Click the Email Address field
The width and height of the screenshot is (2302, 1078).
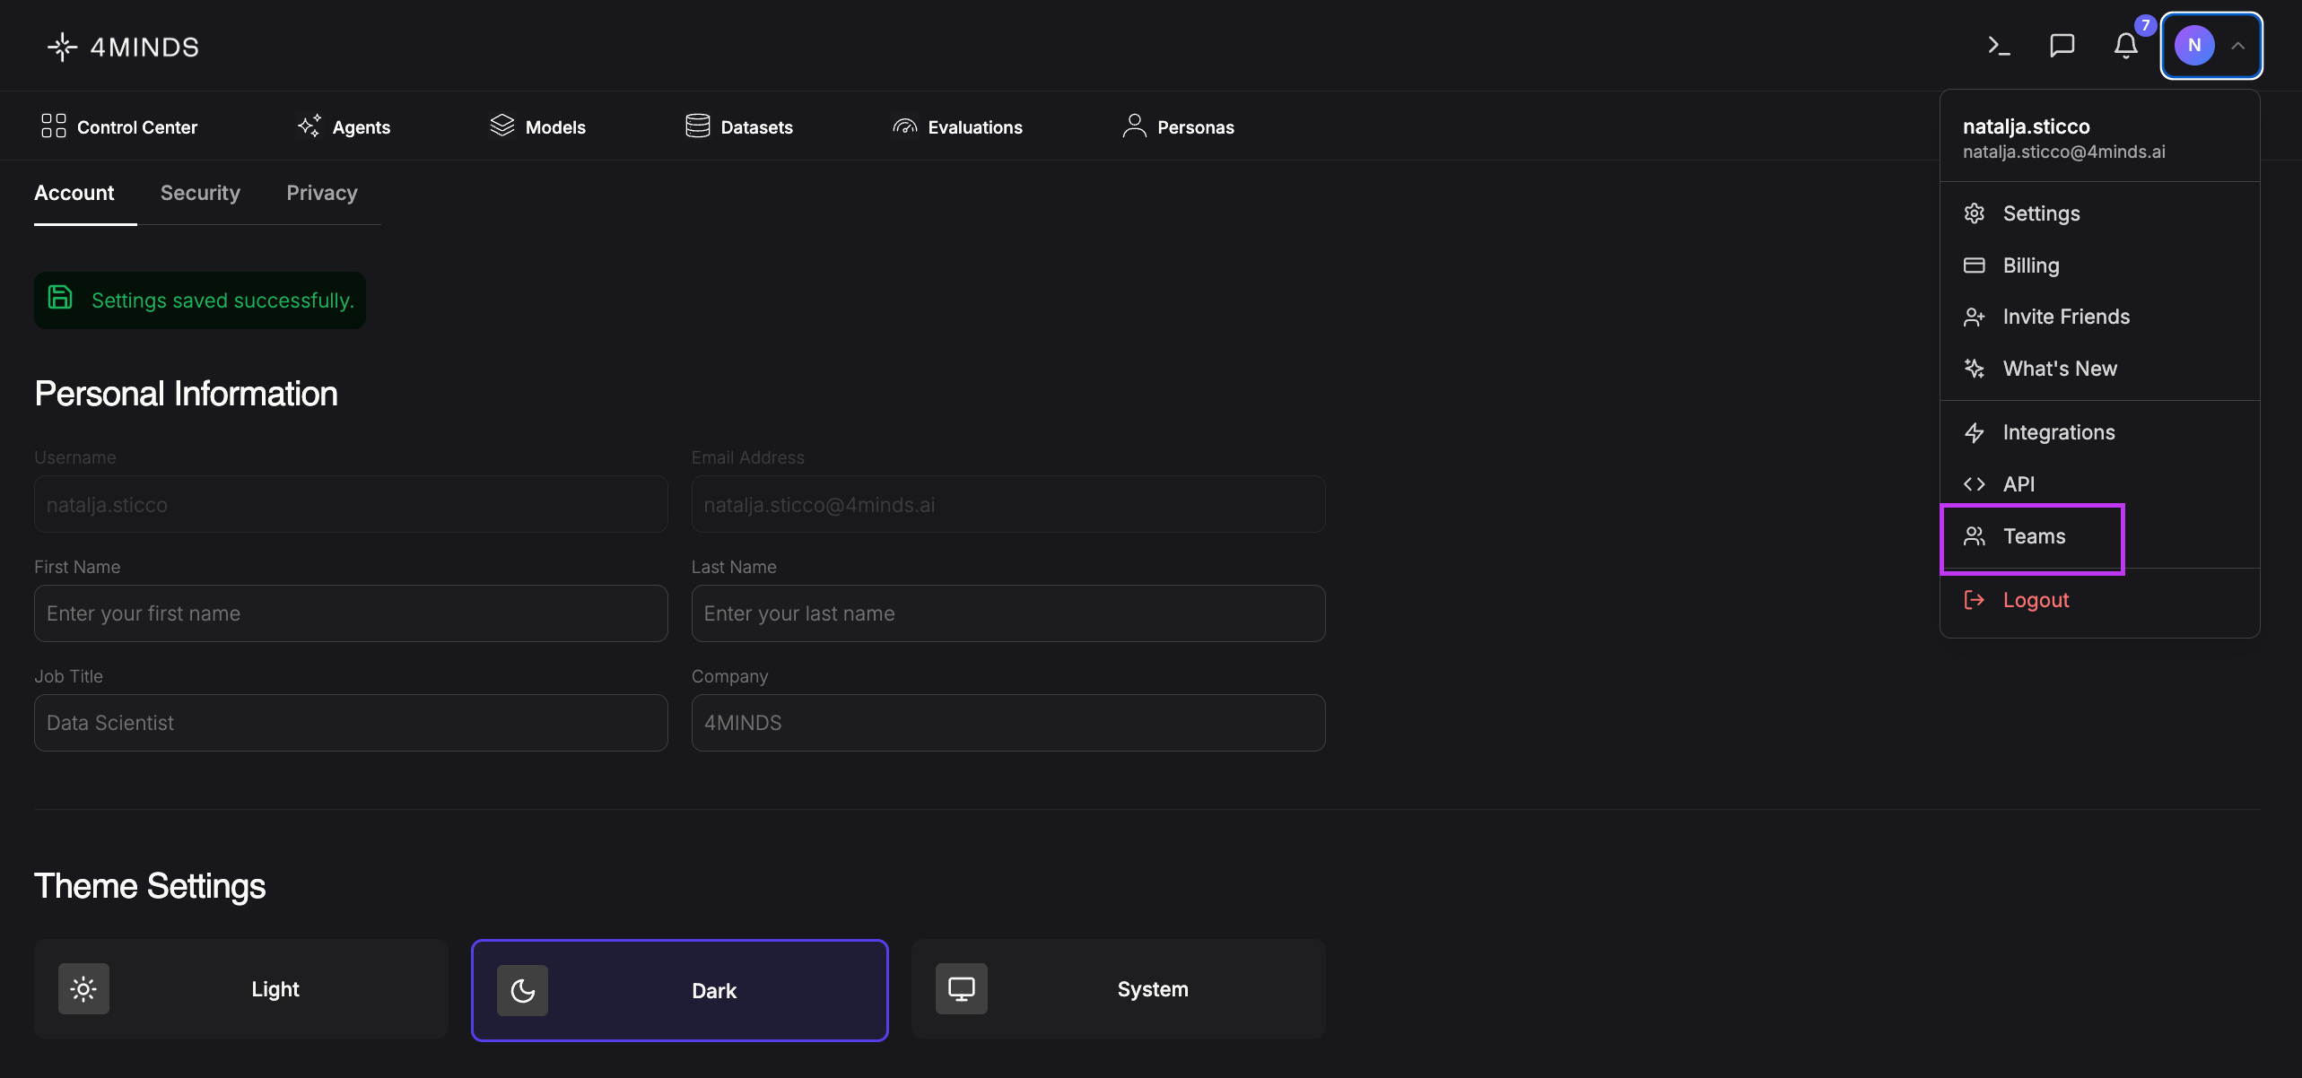pos(1008,504)
